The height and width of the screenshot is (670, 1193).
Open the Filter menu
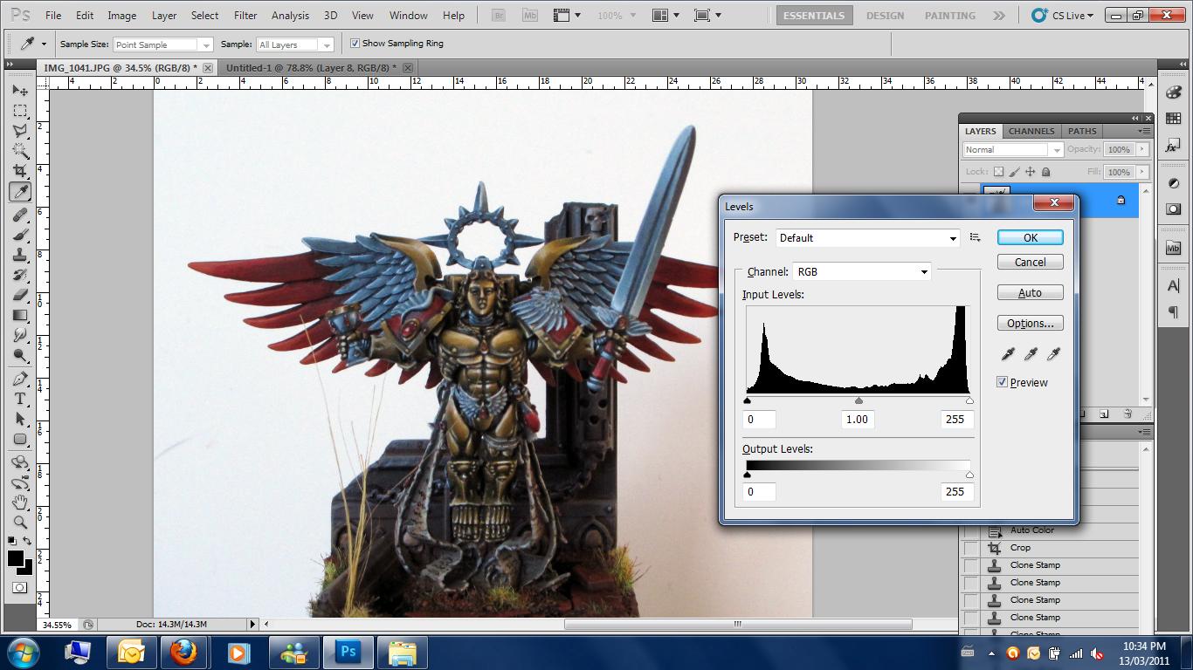245,15
